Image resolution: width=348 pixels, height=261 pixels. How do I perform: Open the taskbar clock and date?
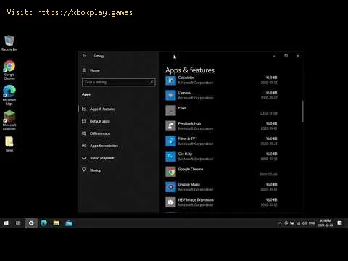coord(326,223)
